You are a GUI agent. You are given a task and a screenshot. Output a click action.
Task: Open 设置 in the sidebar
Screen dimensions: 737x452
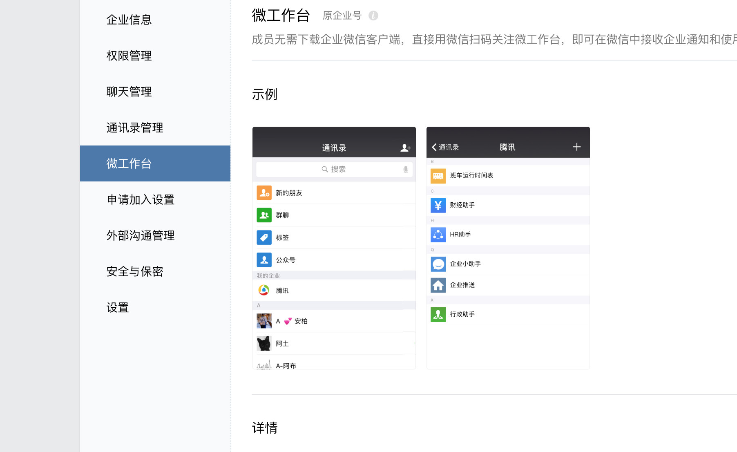click(x=155, y=307)
